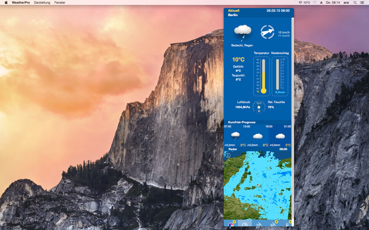Image resolution: width=369 pixels, height=230 pixels.
Task: Click the 76% humidity value
Action: coord(271,107)
